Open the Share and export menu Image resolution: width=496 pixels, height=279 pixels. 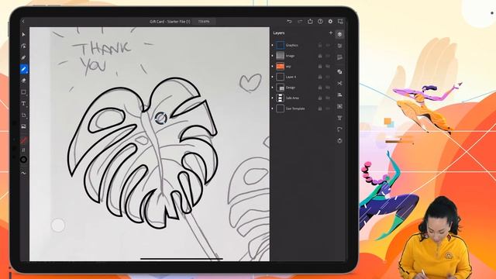(x=310, y=21)
